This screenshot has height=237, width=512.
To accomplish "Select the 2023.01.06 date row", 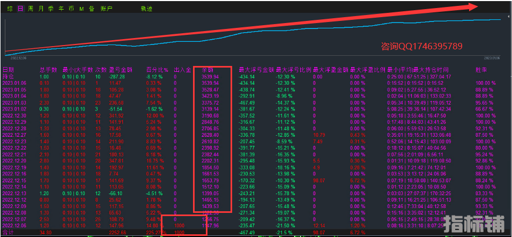I will (x=14, y=83).
